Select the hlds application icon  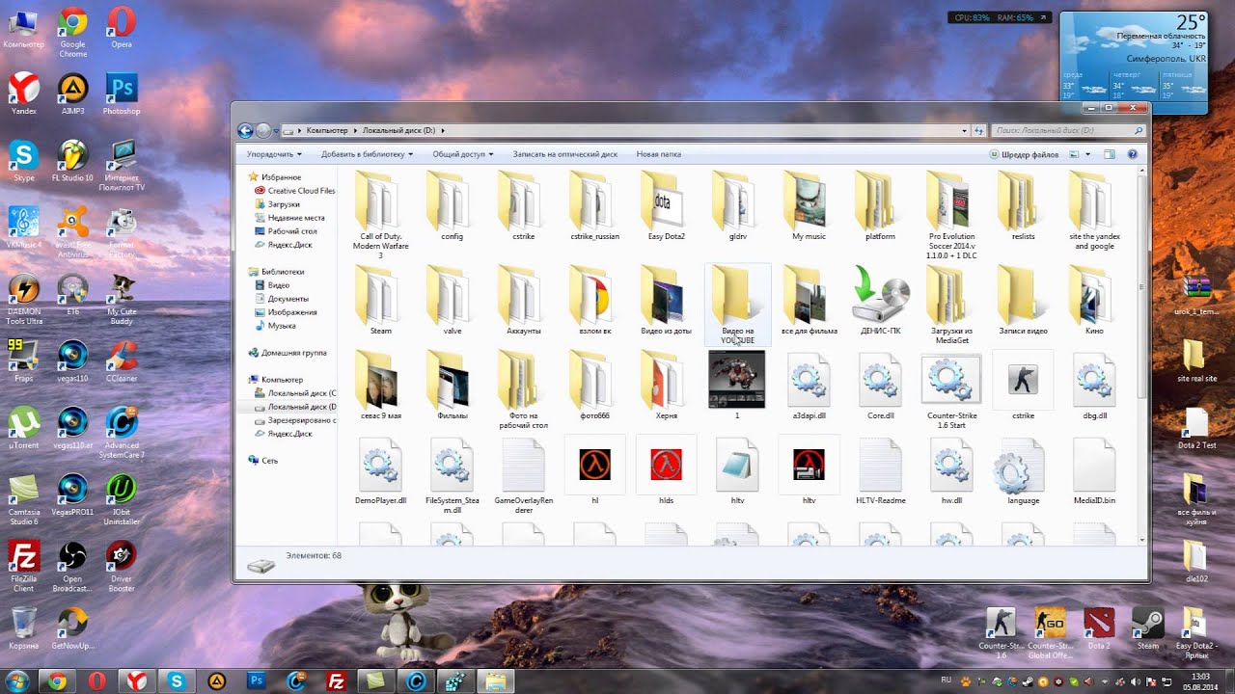(x=666, y=470)
